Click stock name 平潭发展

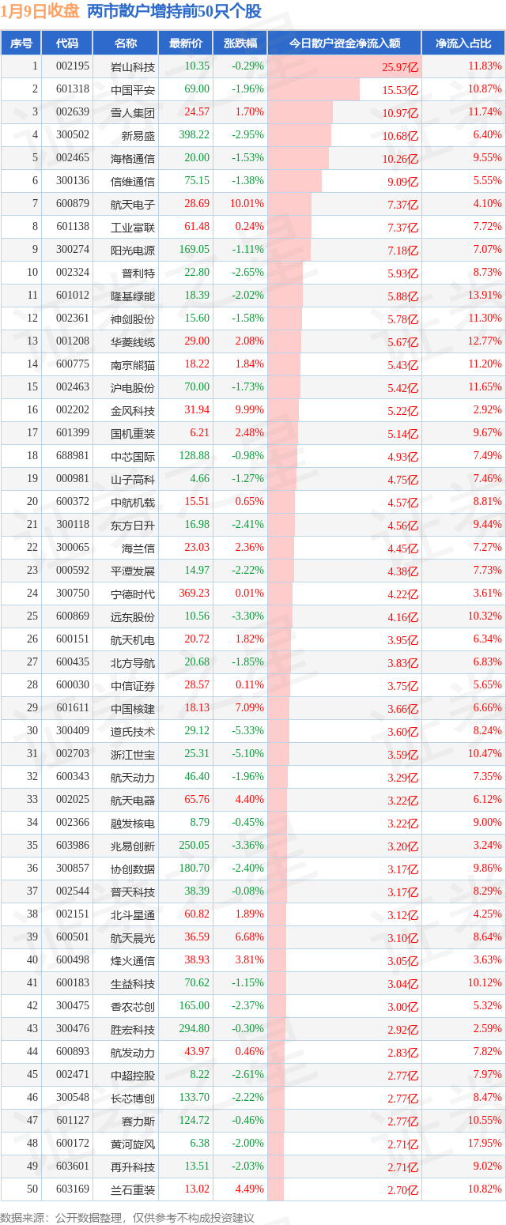pos(134,571)
